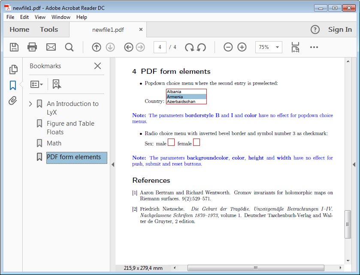Open the Find text search icon
Image resolution: width=360 pixels, height=275 pixels.
click(x=69, y=47)
